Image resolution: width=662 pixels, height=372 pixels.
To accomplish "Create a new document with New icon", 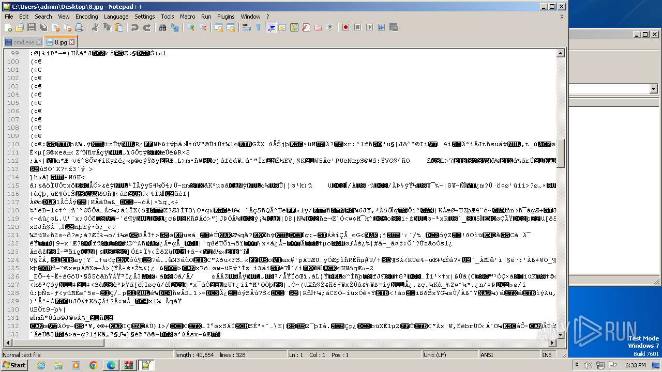I will tap(8, 27).
